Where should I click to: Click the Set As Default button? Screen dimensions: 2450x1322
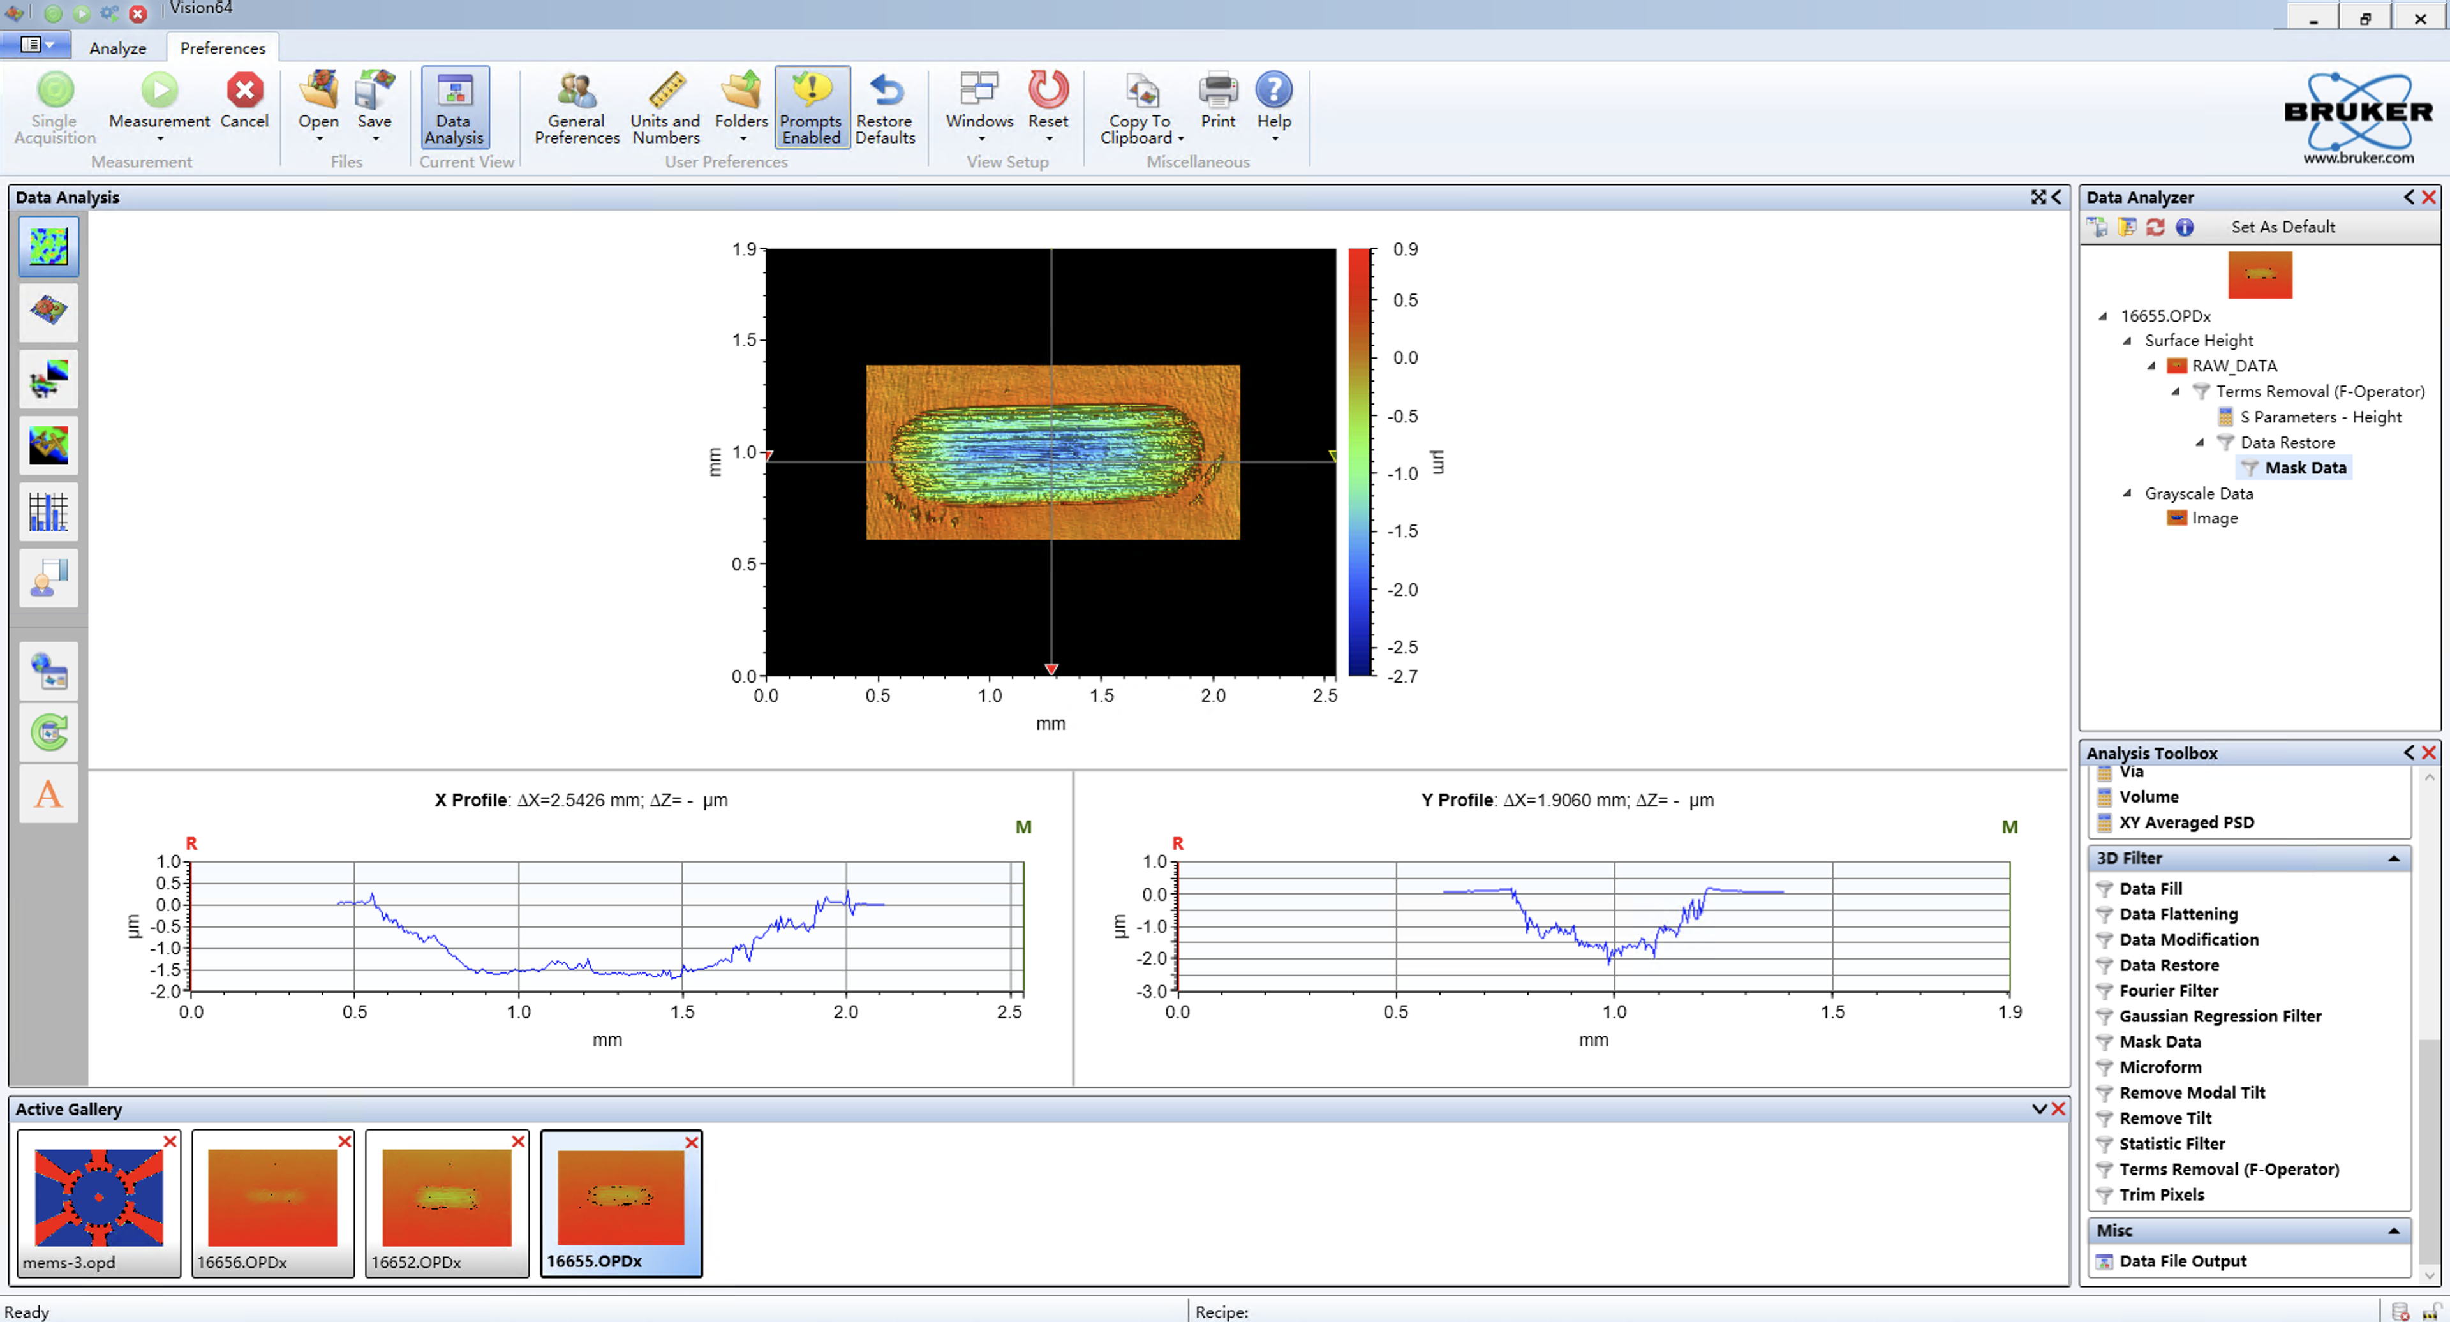2283,227
